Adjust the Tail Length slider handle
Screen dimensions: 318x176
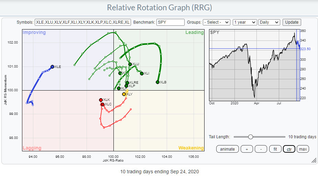pyautogui.click(x=251, y=137)
